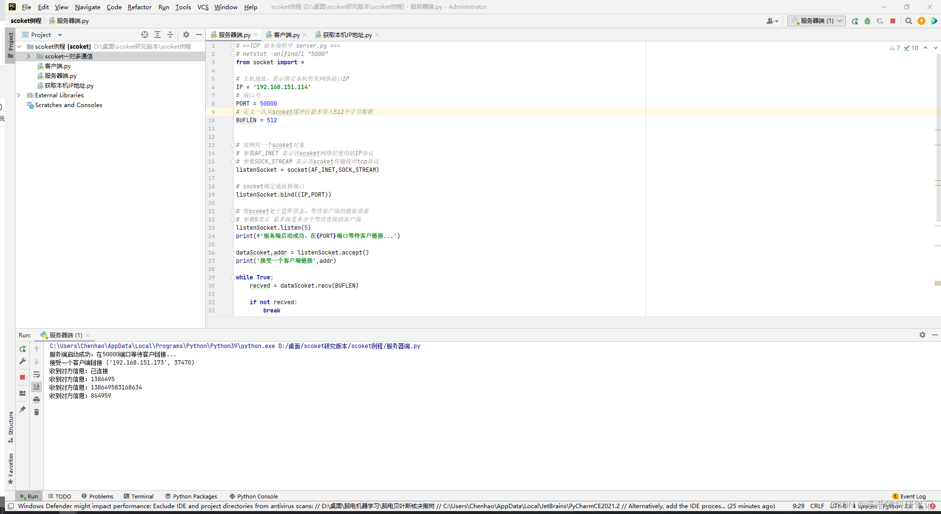This screenshot has height=514, width=941.
Task: Expand all in Project panel
Action: 157,35
